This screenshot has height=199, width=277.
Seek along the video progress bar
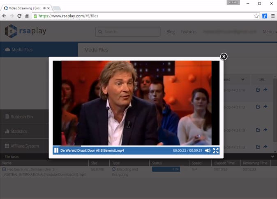(x=136, y=146)
